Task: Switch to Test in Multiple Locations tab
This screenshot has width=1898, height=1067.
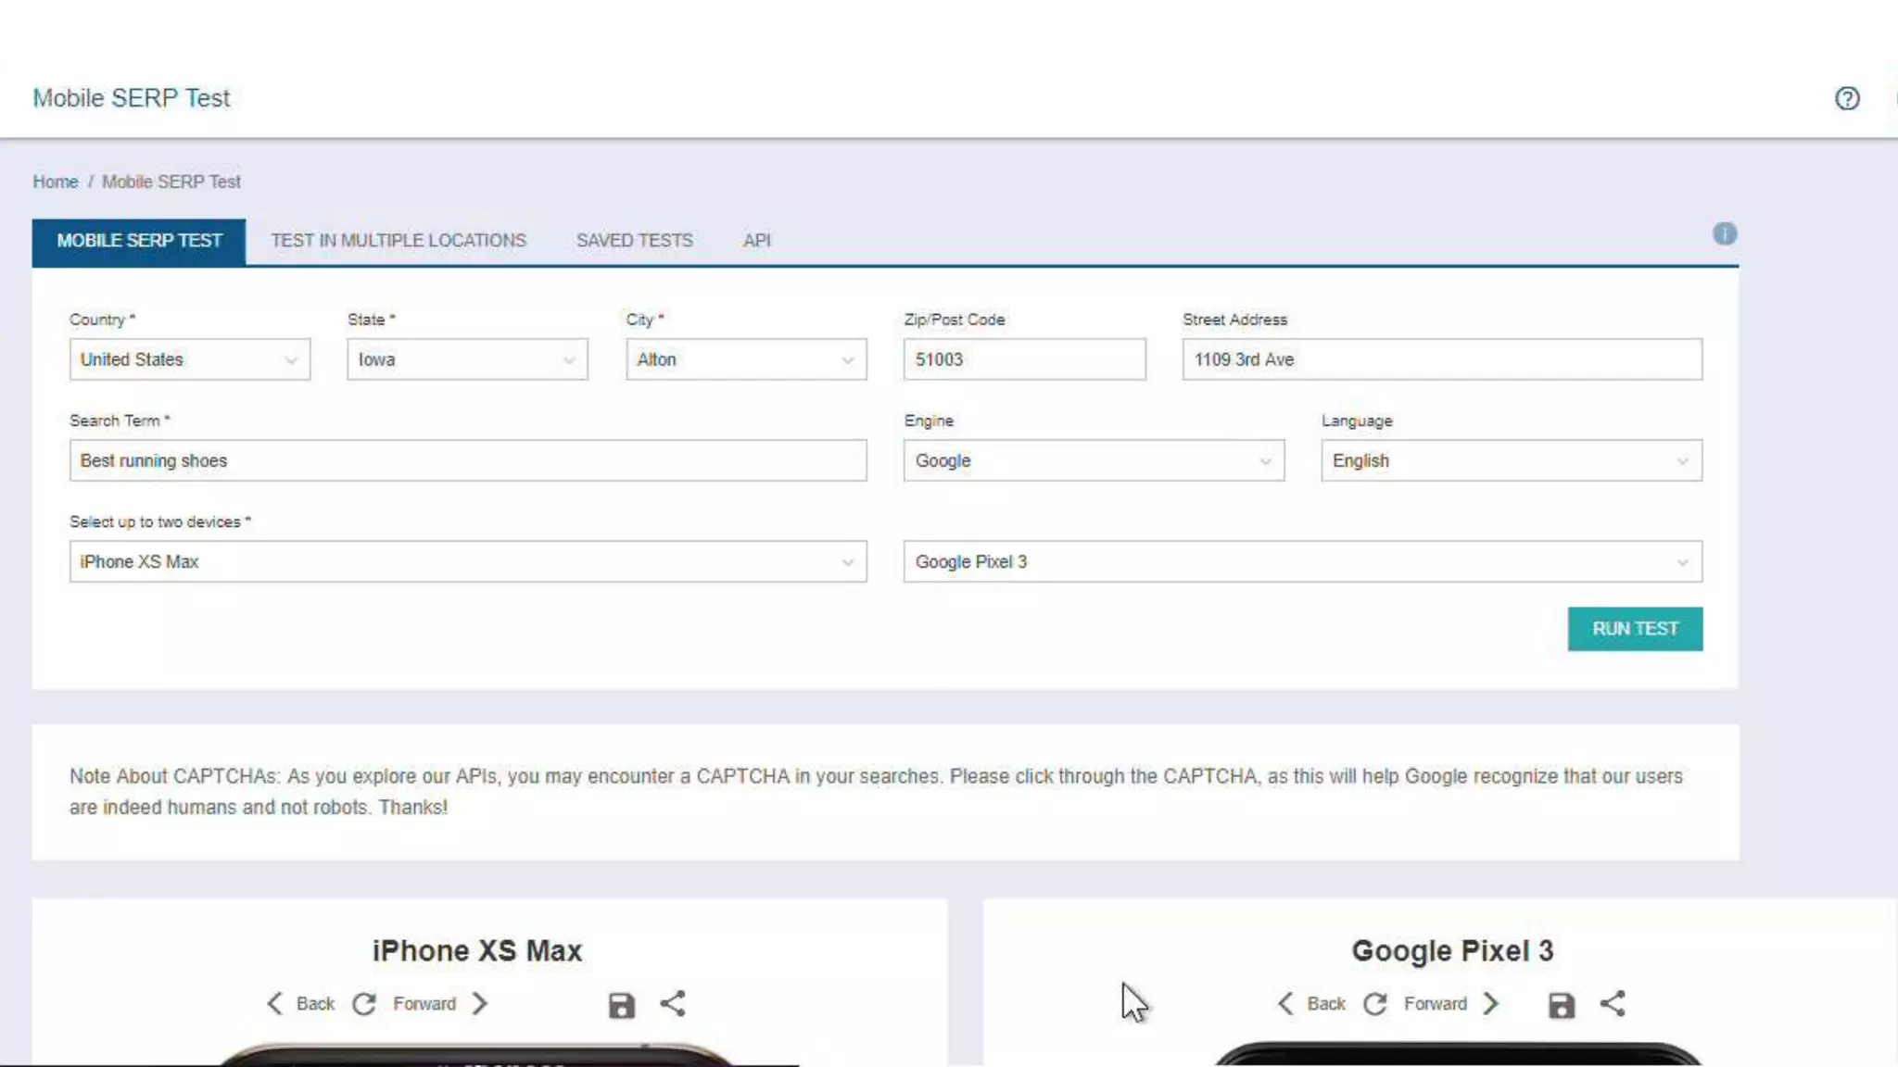Action: click(399, 241)
